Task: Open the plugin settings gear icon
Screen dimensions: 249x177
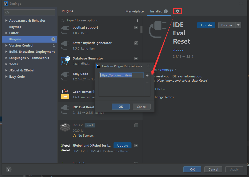Action: tap(177, 11)
